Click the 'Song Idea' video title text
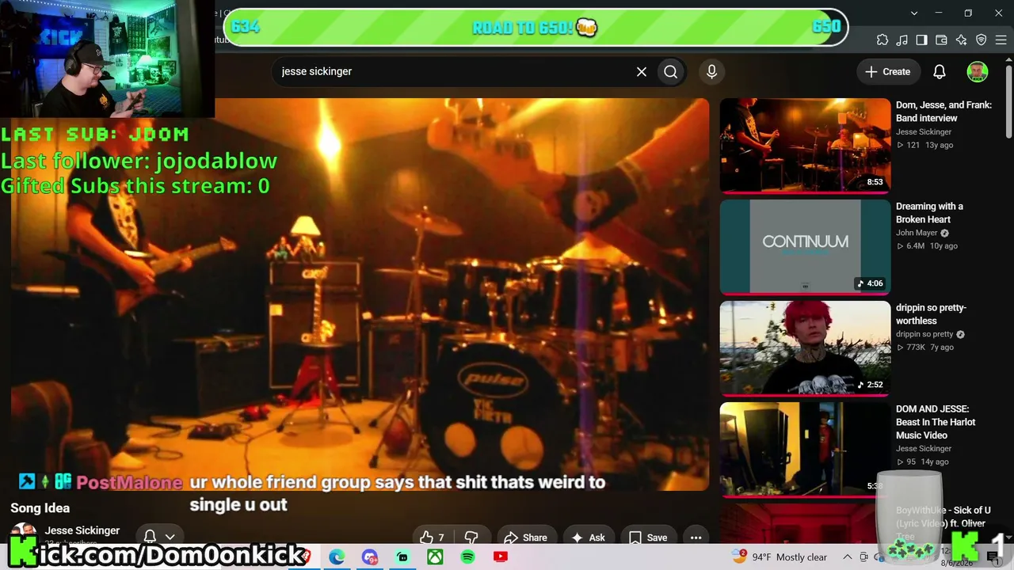The height and width of the screenshot is (570, 1014). coord(40,508)
